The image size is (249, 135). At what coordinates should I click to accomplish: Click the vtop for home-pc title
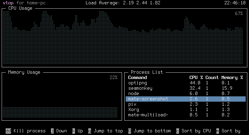tap(24, 3)
